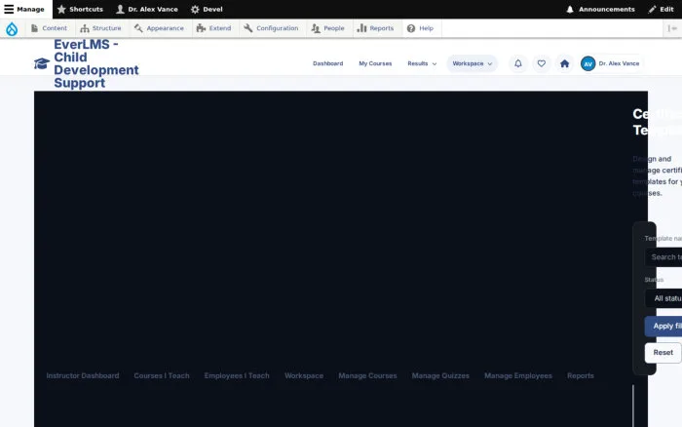Expand the Results dropdown
Image resolution: width=682 pixels, height=427 pixels.
[x=422, y=63]
